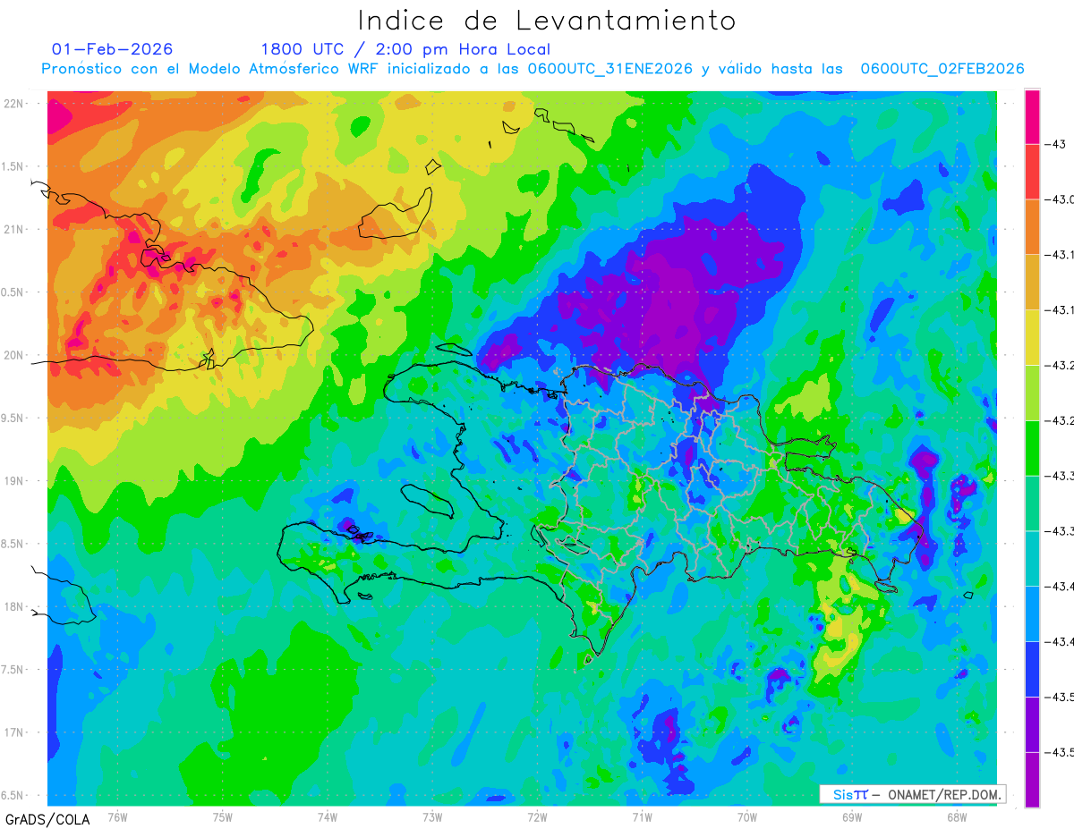Click the '17N' latitude label
Image resolution: width=1074 pixels, height=829 pixels.
[14, 732]
